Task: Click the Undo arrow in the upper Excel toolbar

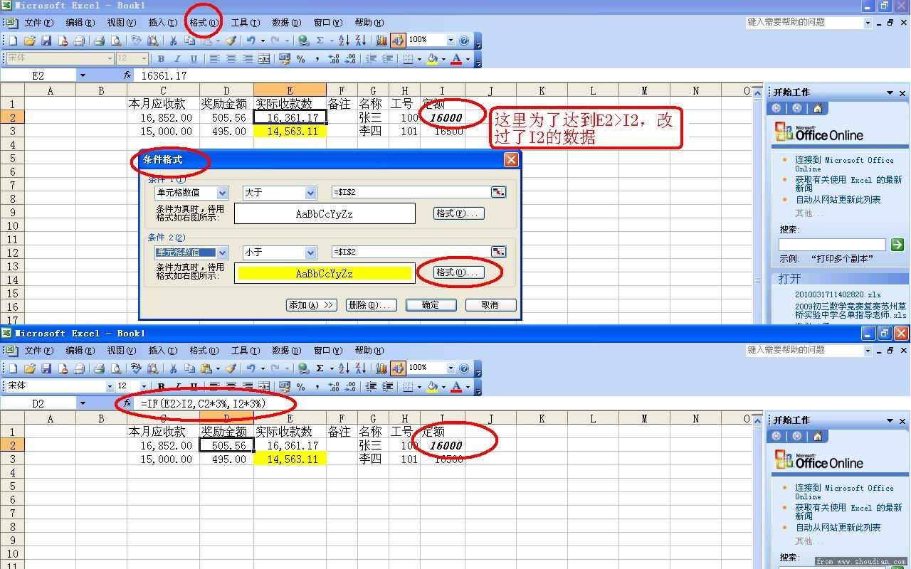Action: tap(251, 41)
